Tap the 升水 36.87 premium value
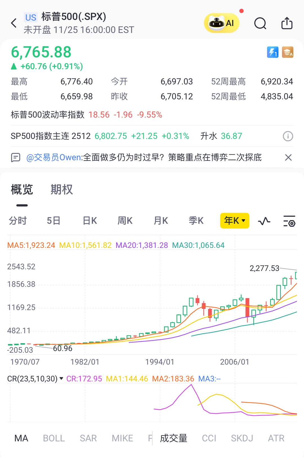Viewport: 304px width, 457px height. click(221, 136)
